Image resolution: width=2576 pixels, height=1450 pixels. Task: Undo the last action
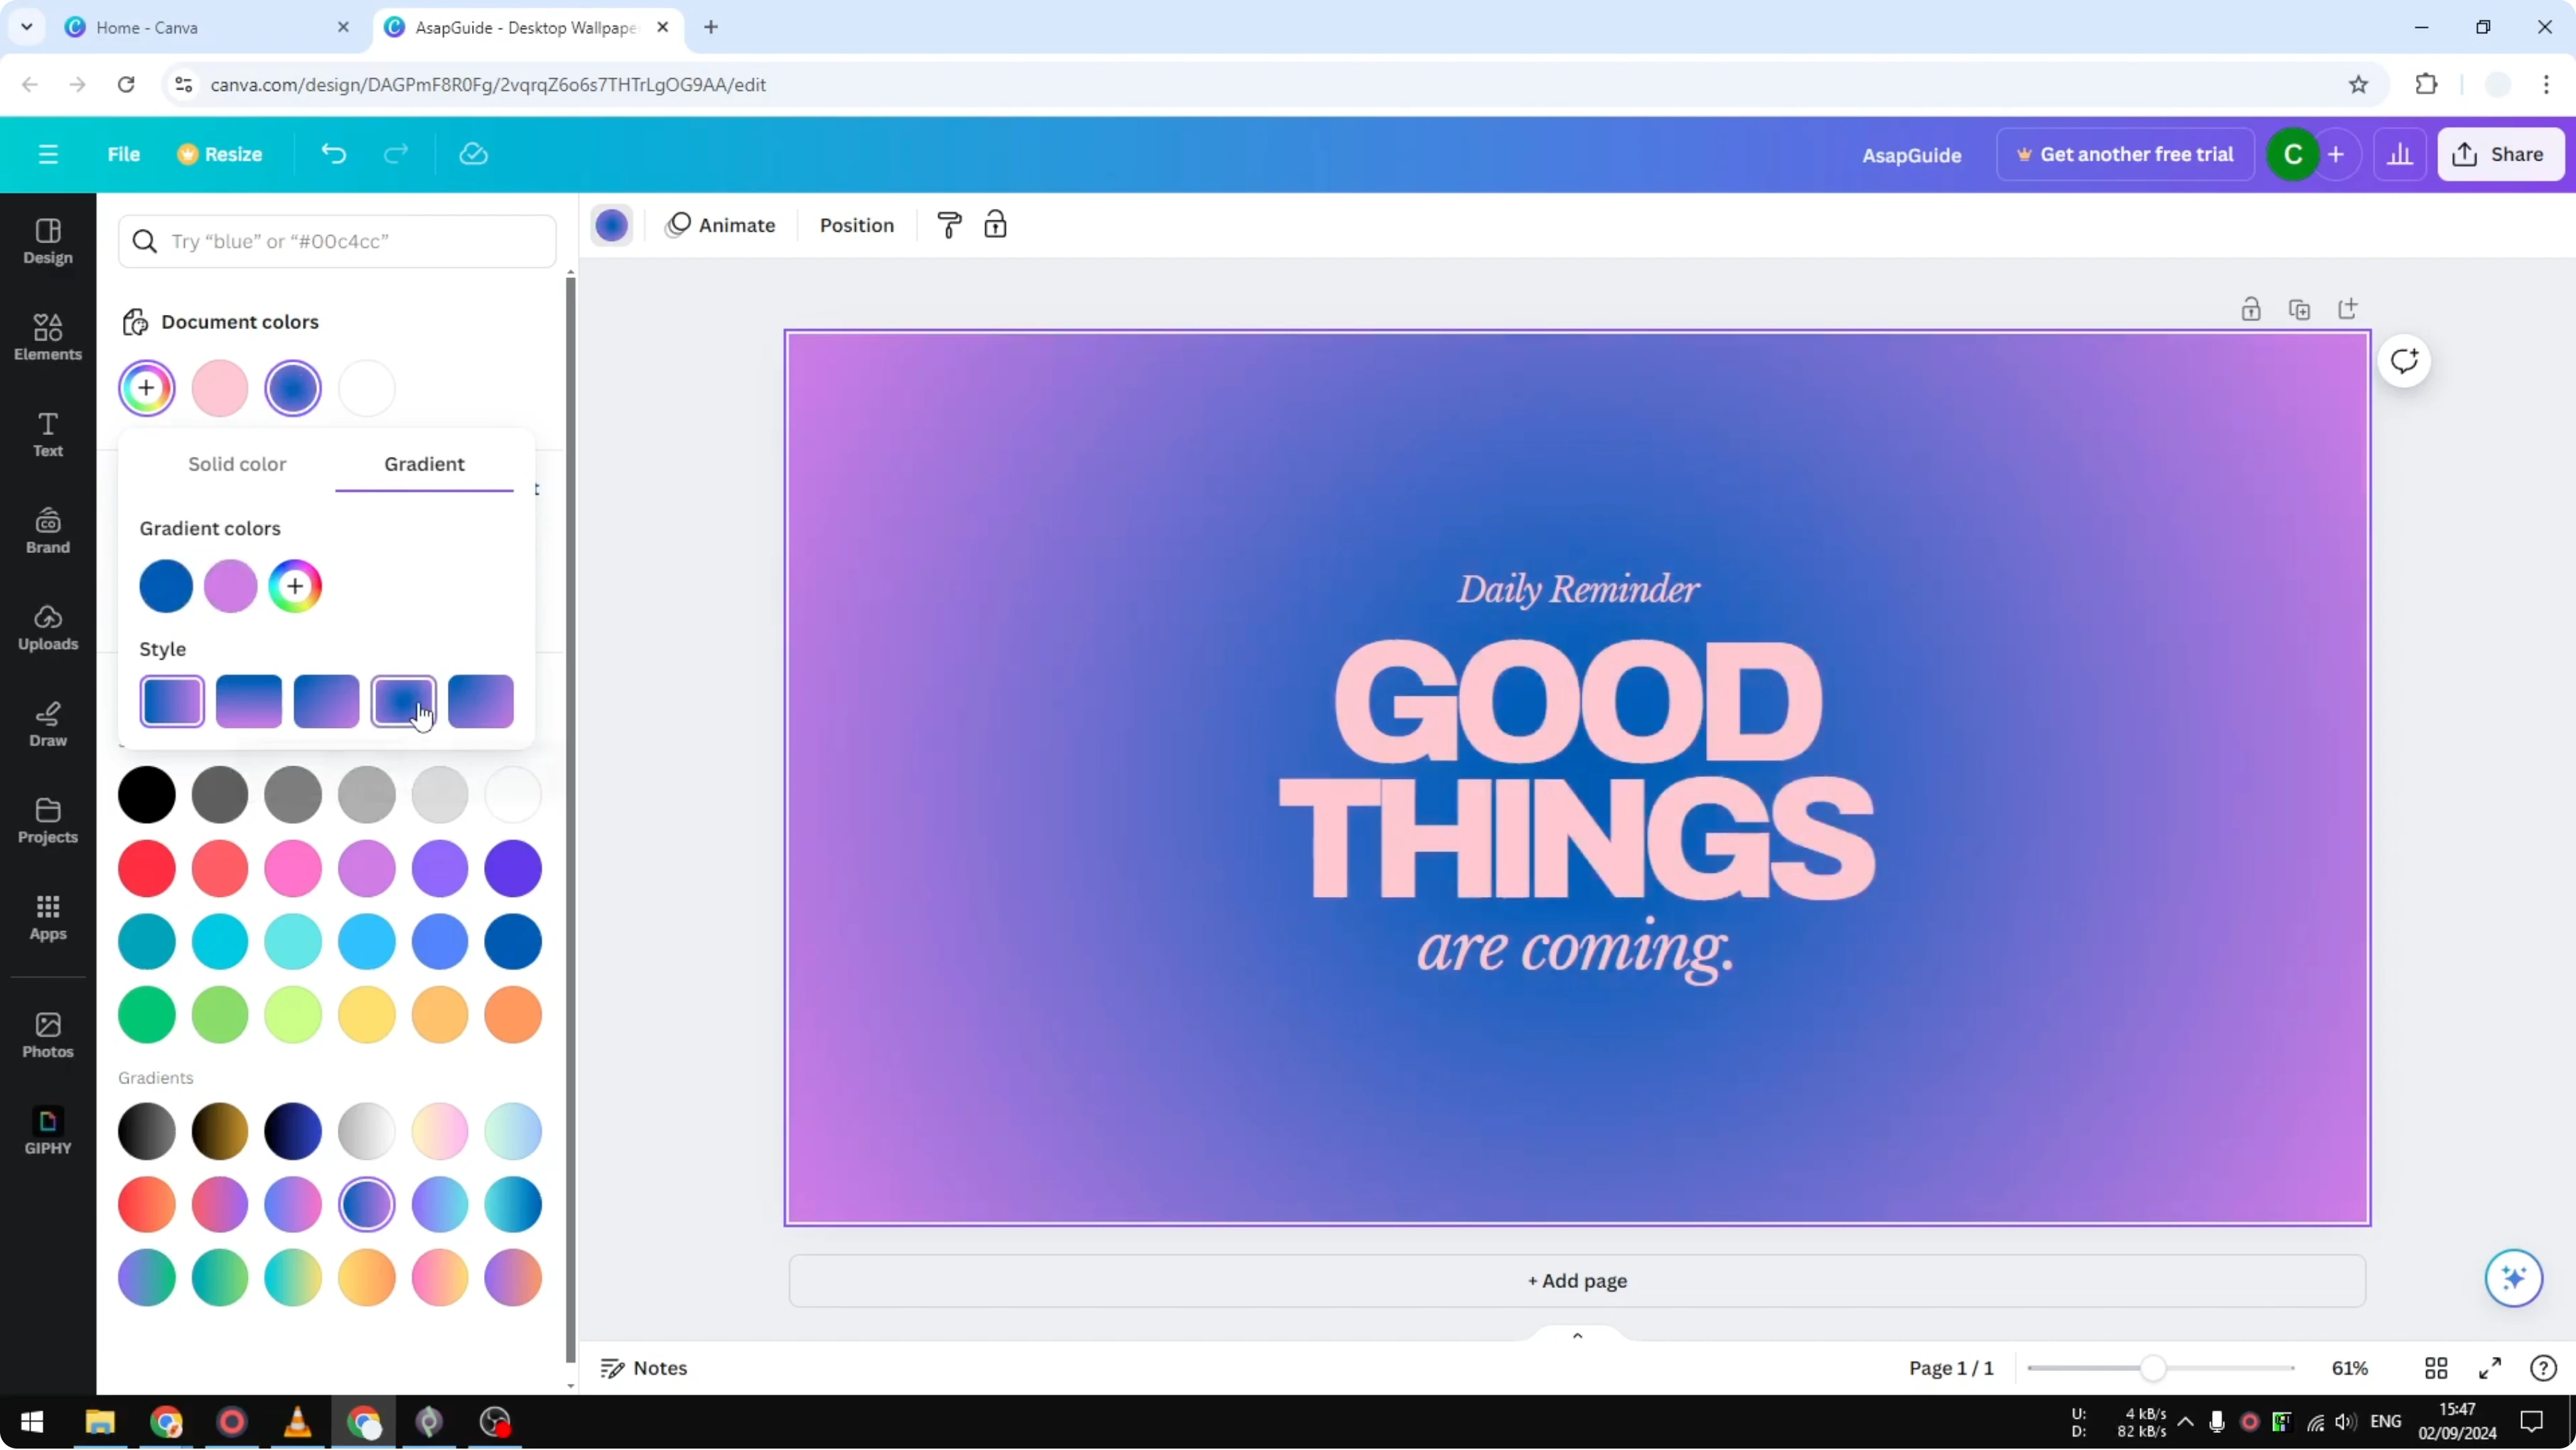(x=333, y=154)
